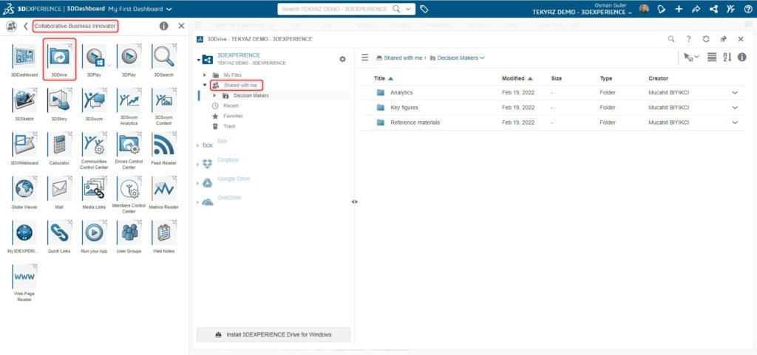Launch the 3DSwym app
757x355 pixels.
tap(94, 100)
